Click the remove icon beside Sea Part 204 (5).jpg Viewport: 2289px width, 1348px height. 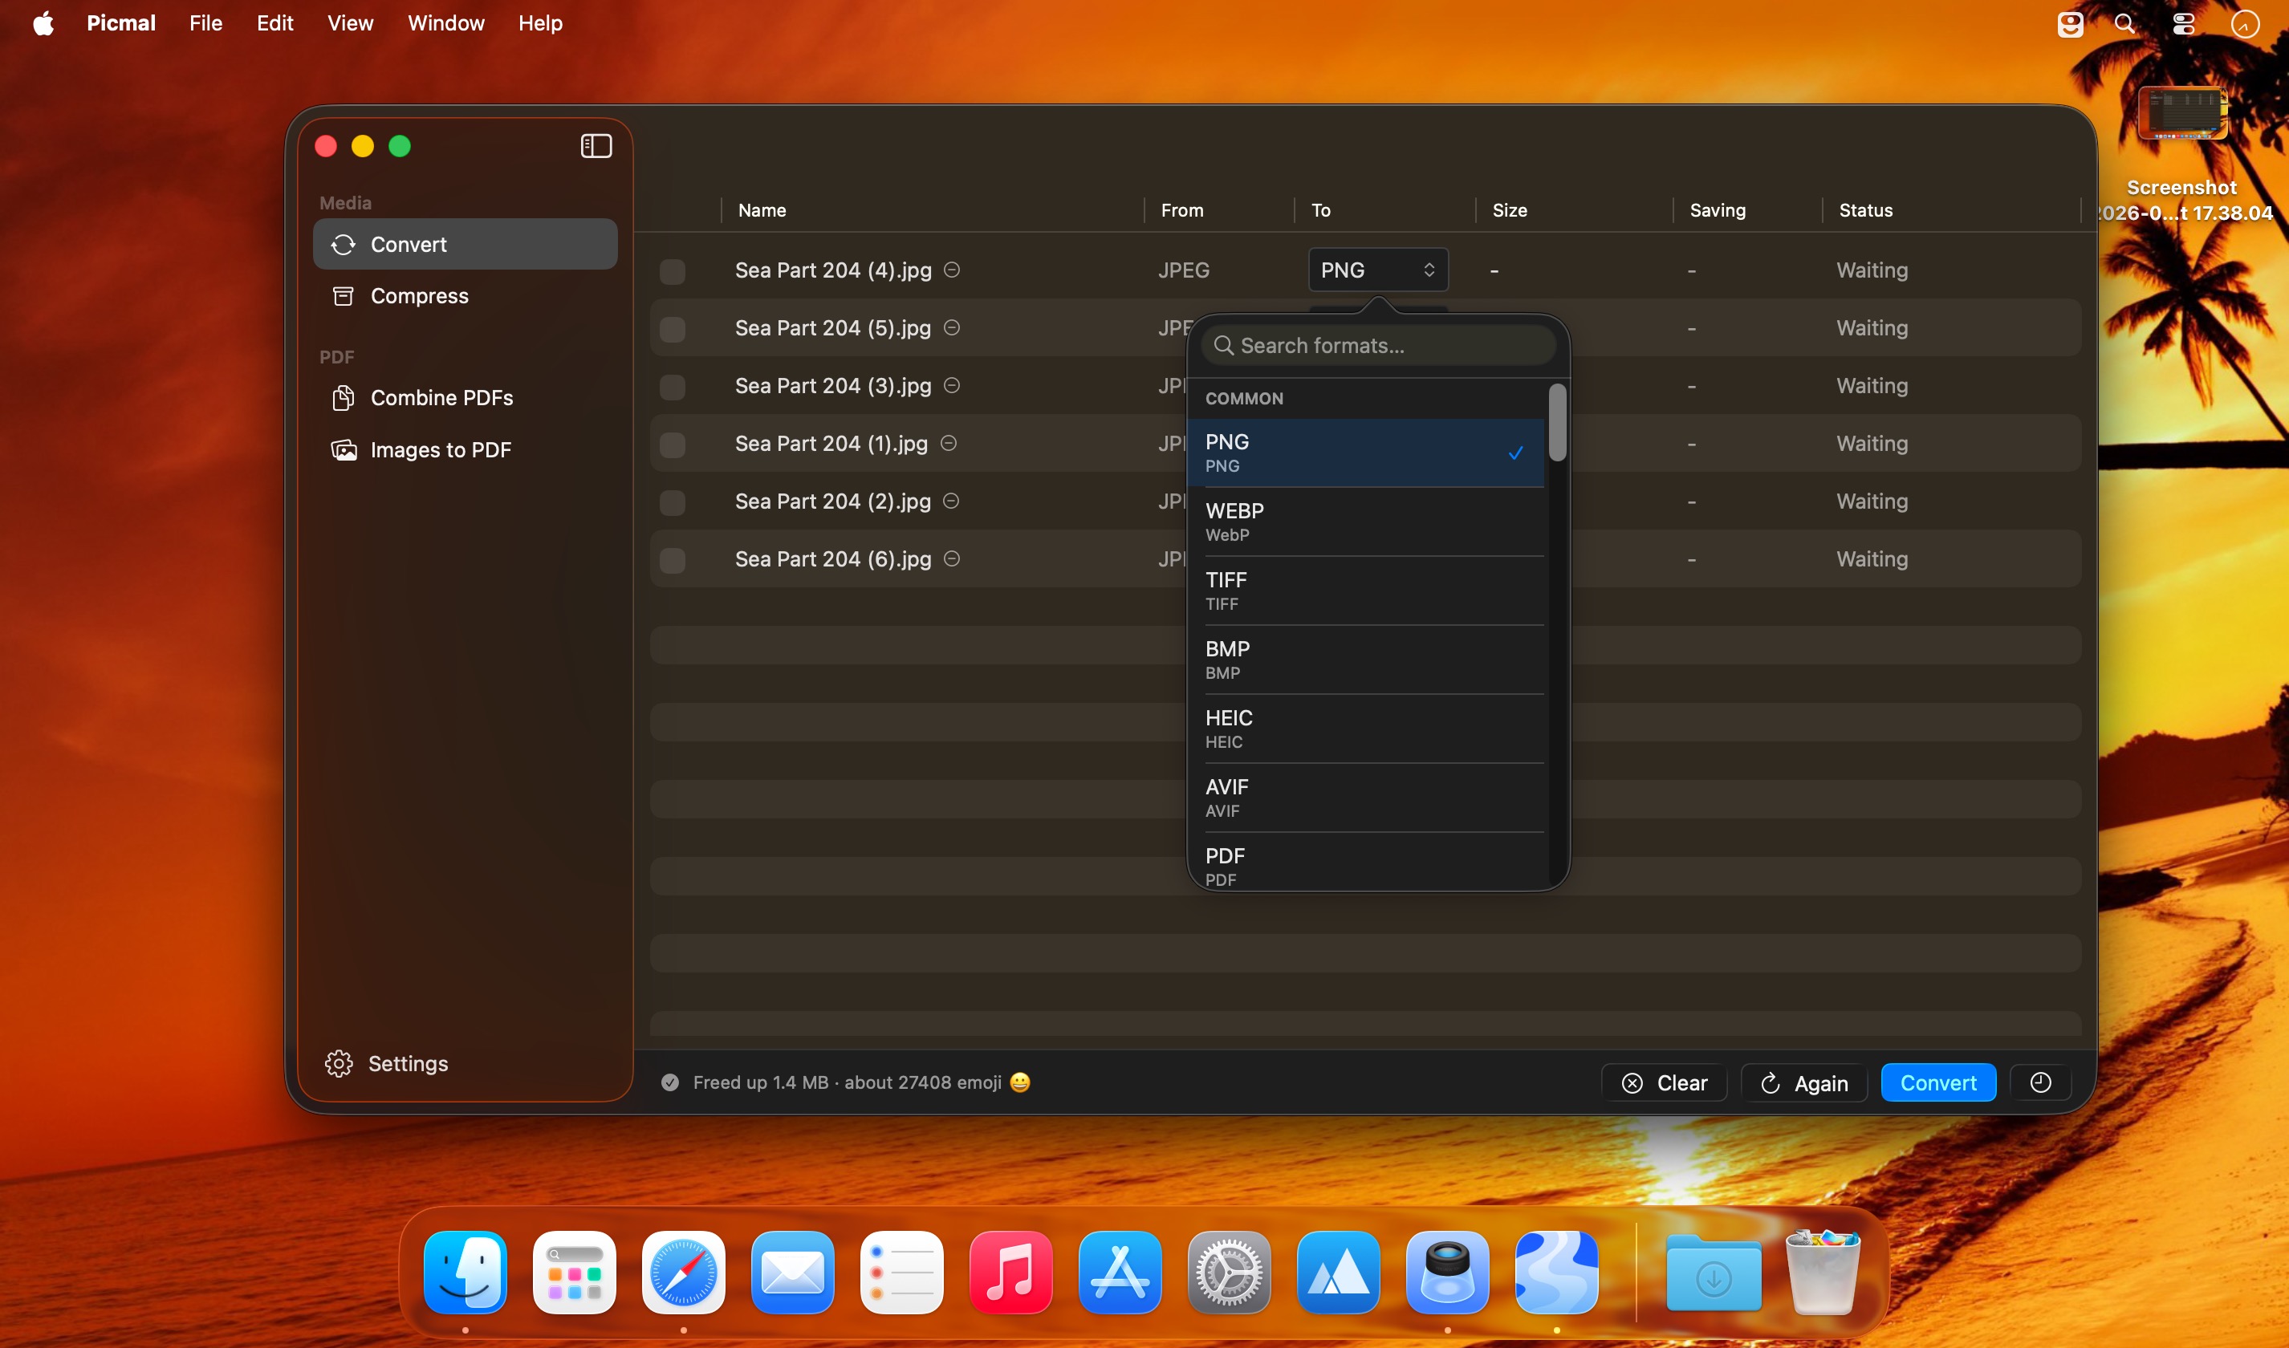click(952, 328)
